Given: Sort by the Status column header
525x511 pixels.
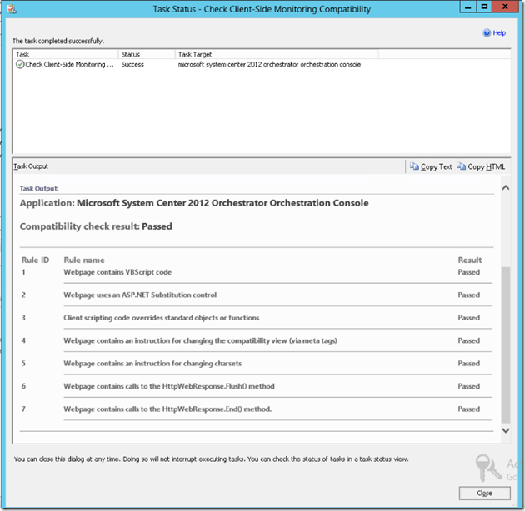Looking at the screenshot, I should click(x=146, y=54).
